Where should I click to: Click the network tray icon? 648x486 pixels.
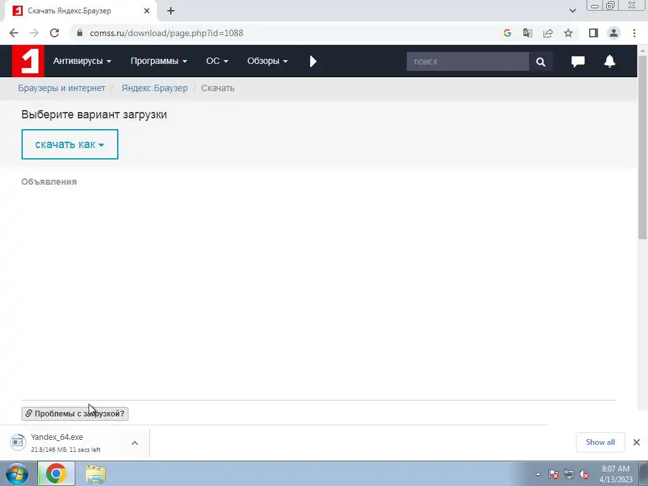coord(569,475)
